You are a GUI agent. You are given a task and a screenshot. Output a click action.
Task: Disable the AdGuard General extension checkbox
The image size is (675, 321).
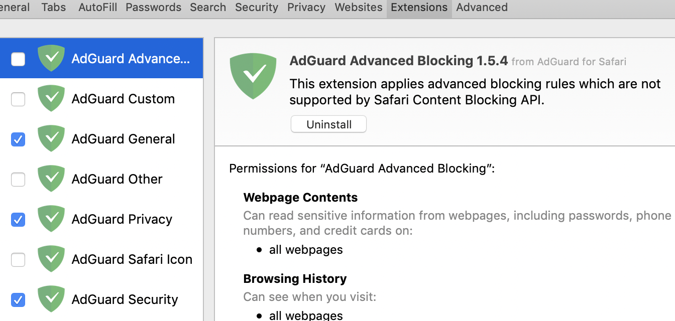click(x=18, y=139)
